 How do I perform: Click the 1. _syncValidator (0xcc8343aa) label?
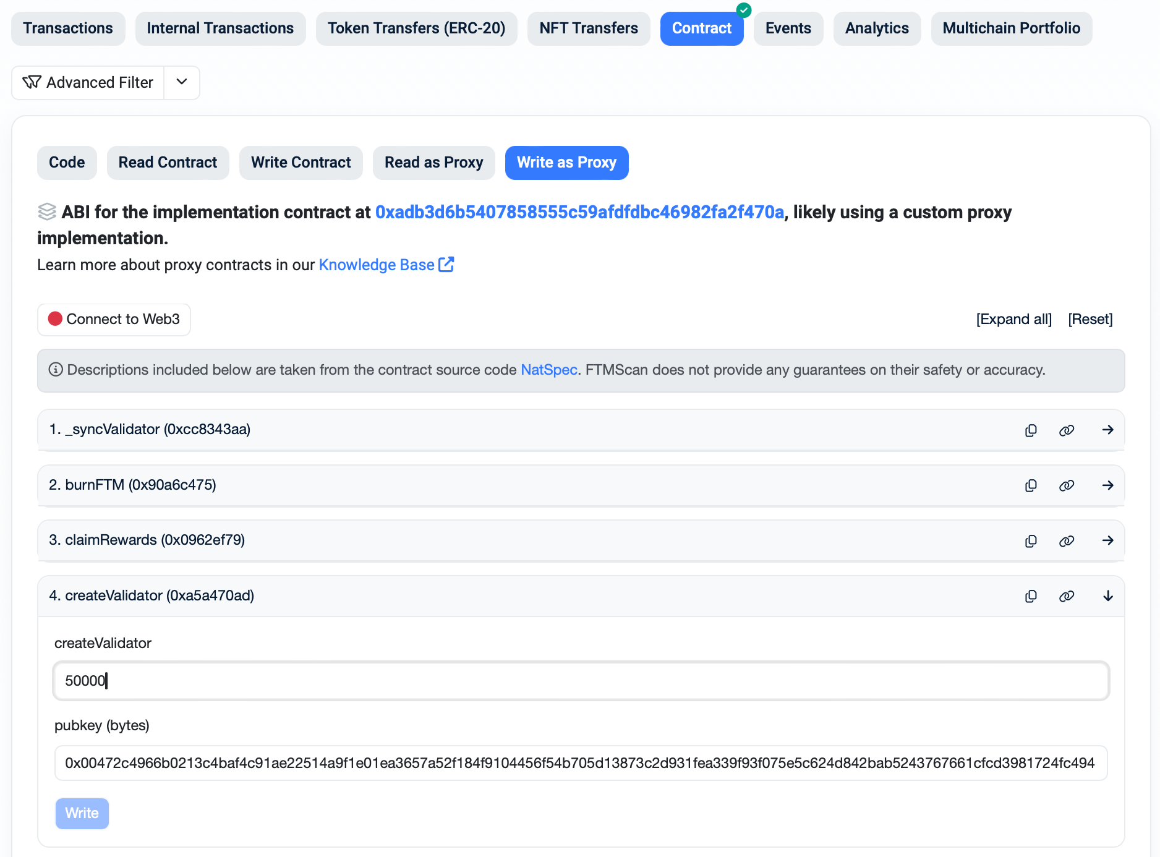point(150,429)
